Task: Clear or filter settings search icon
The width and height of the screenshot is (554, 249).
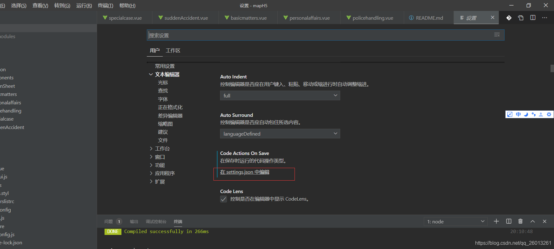Action: [x=497, y=35]
